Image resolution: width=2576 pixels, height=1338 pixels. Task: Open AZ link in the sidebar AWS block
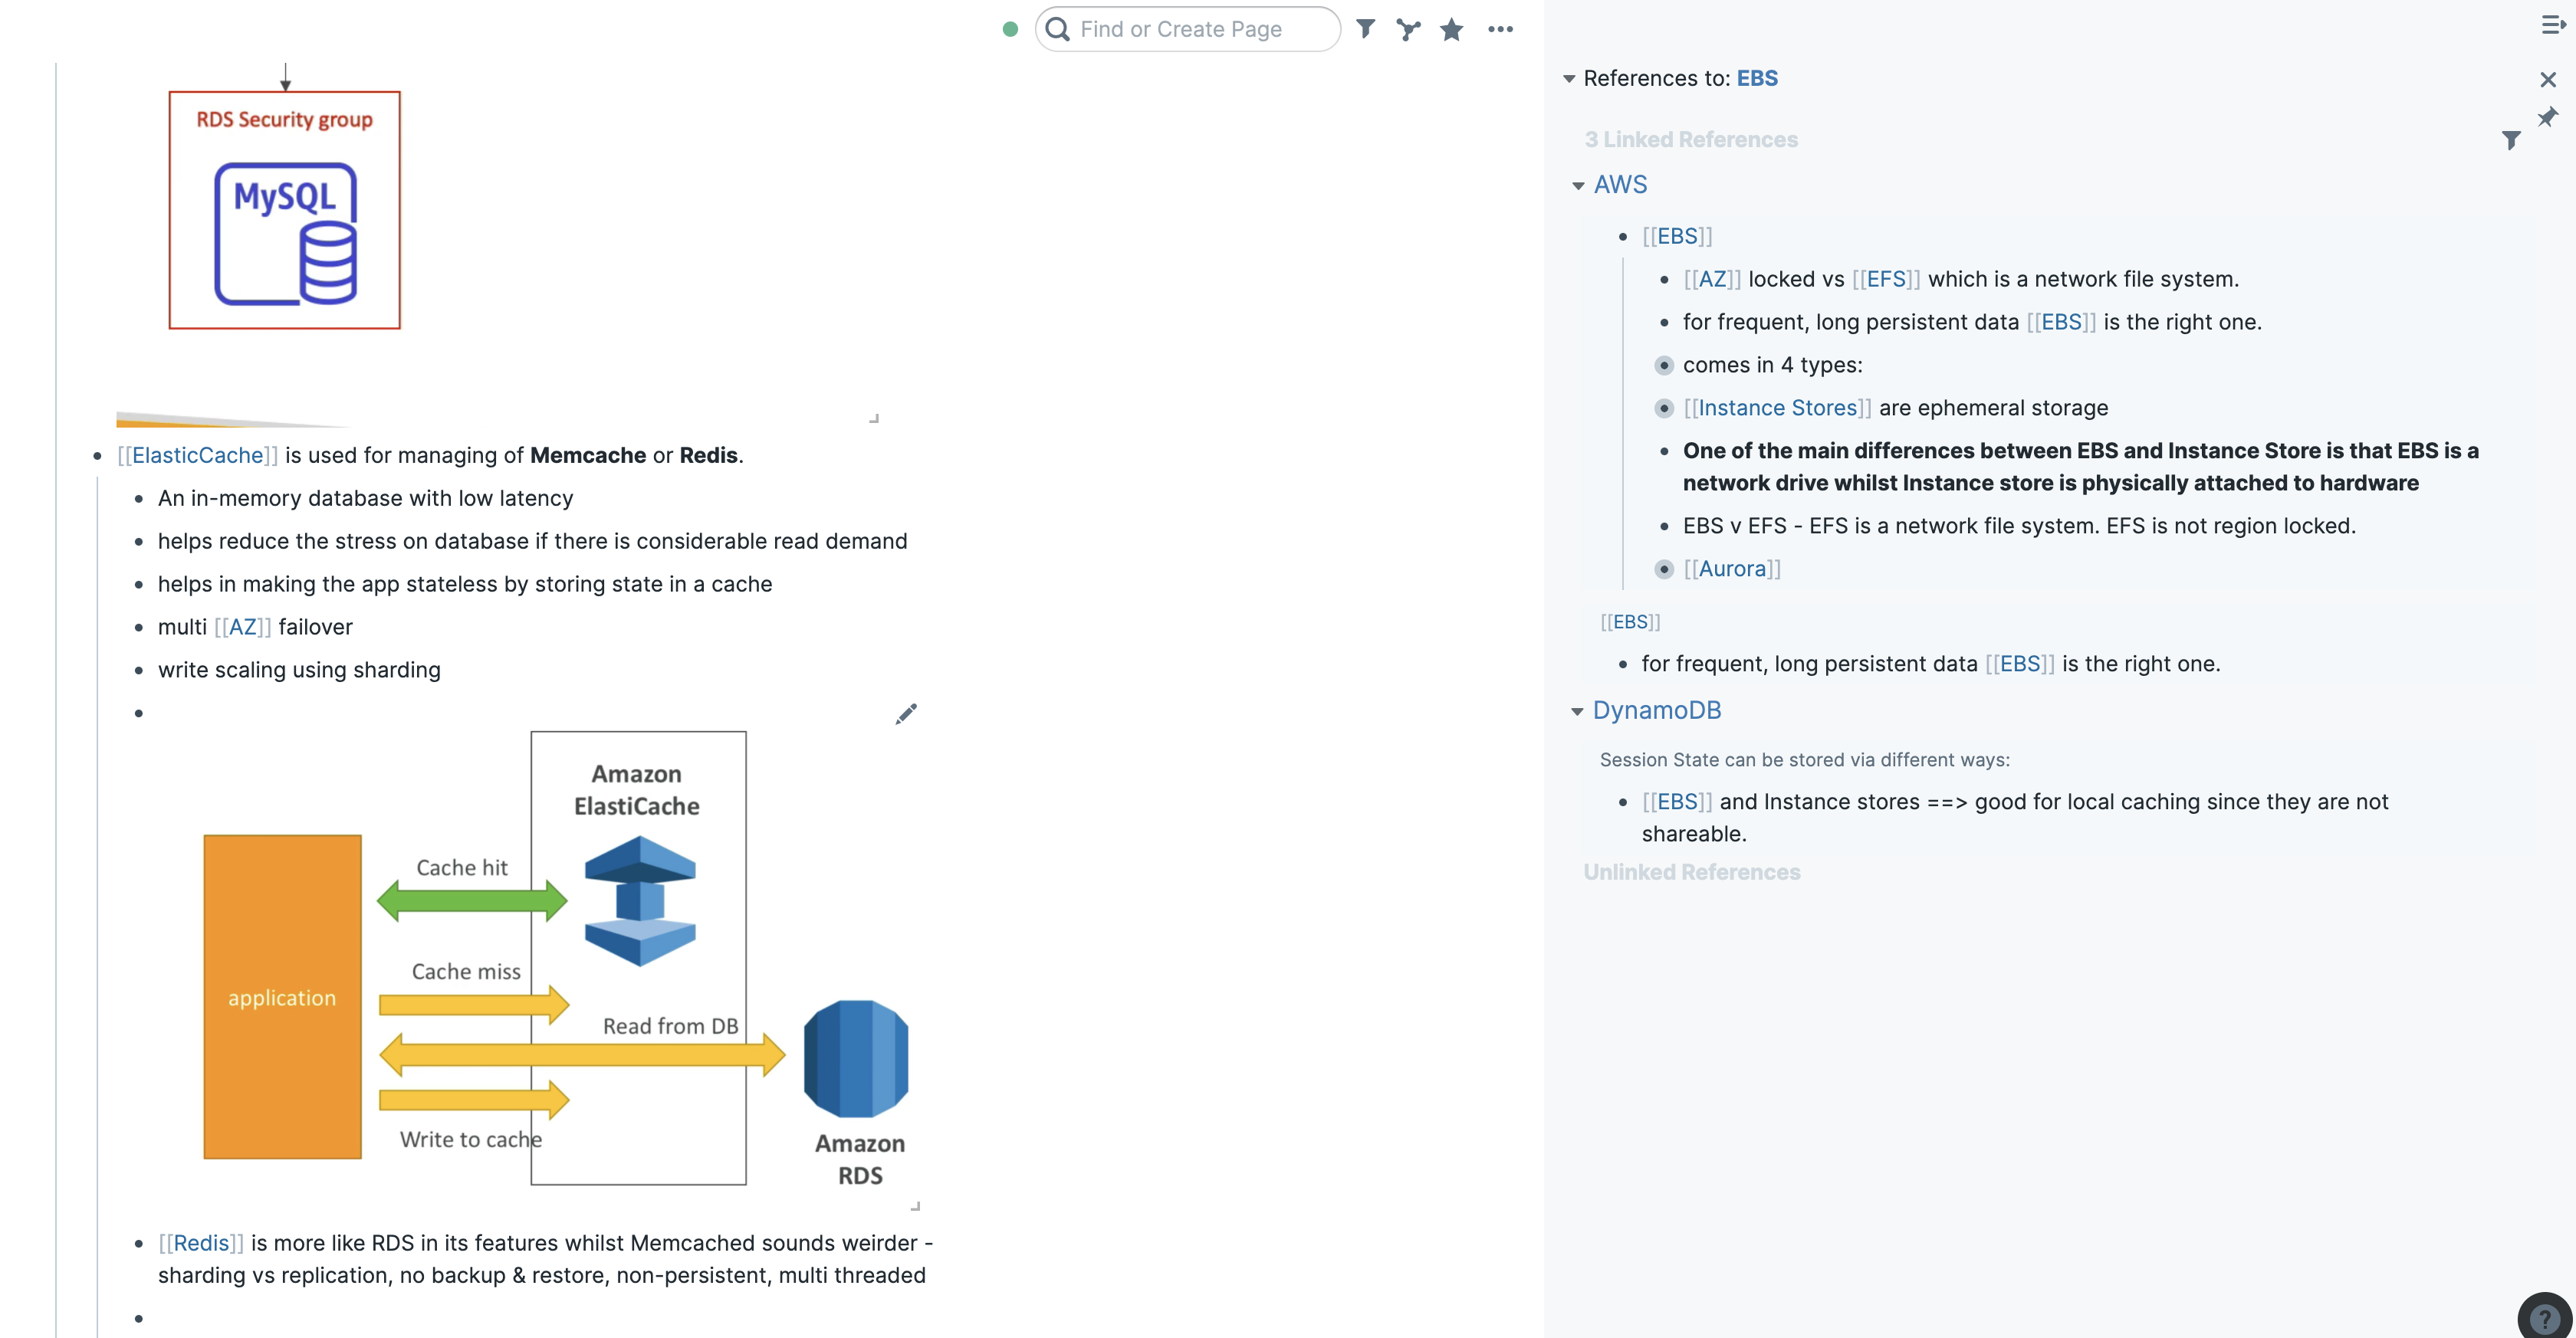coord(1713,280)
